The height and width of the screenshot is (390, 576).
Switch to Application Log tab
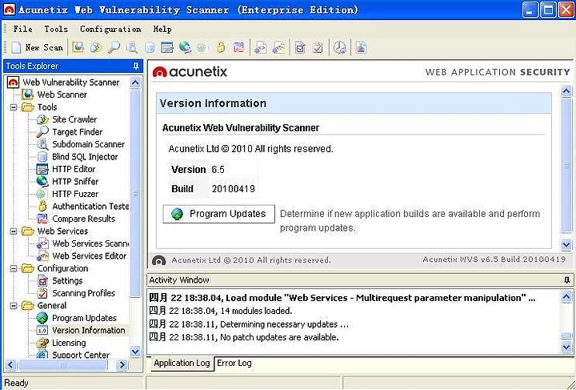tap(182, 363)
